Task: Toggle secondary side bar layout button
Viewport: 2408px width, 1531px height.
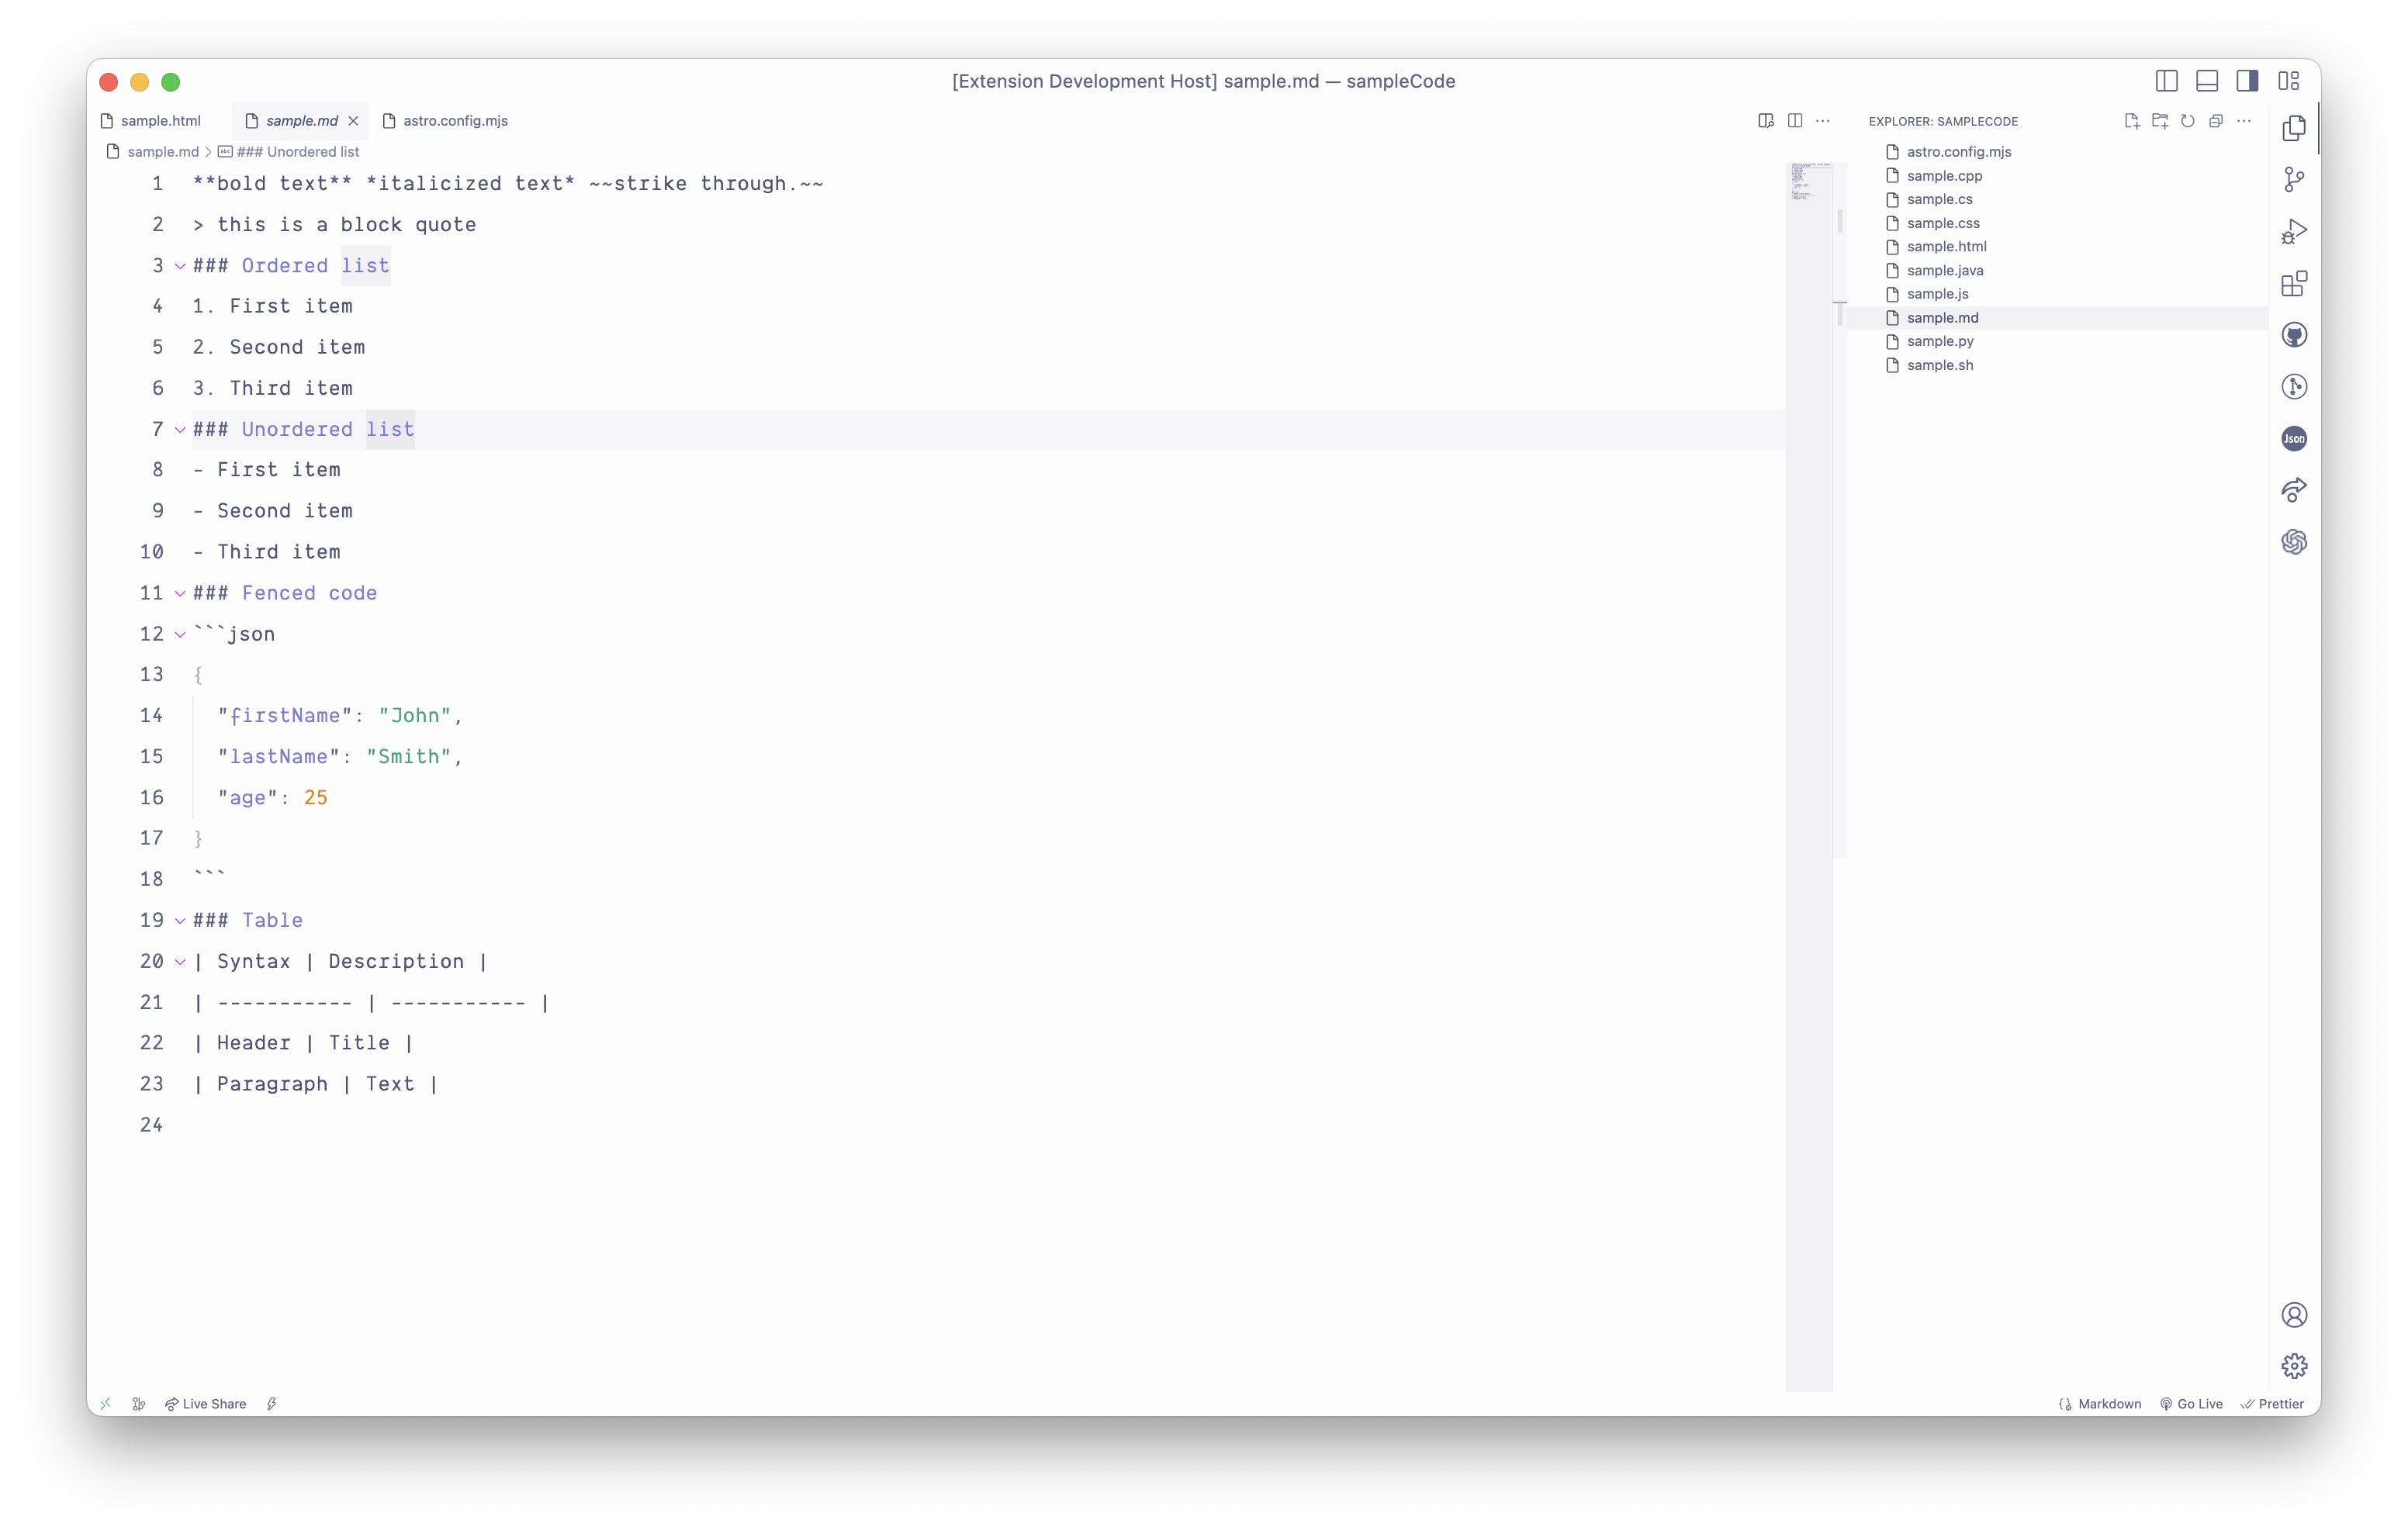Action: tap(2247, 81)
